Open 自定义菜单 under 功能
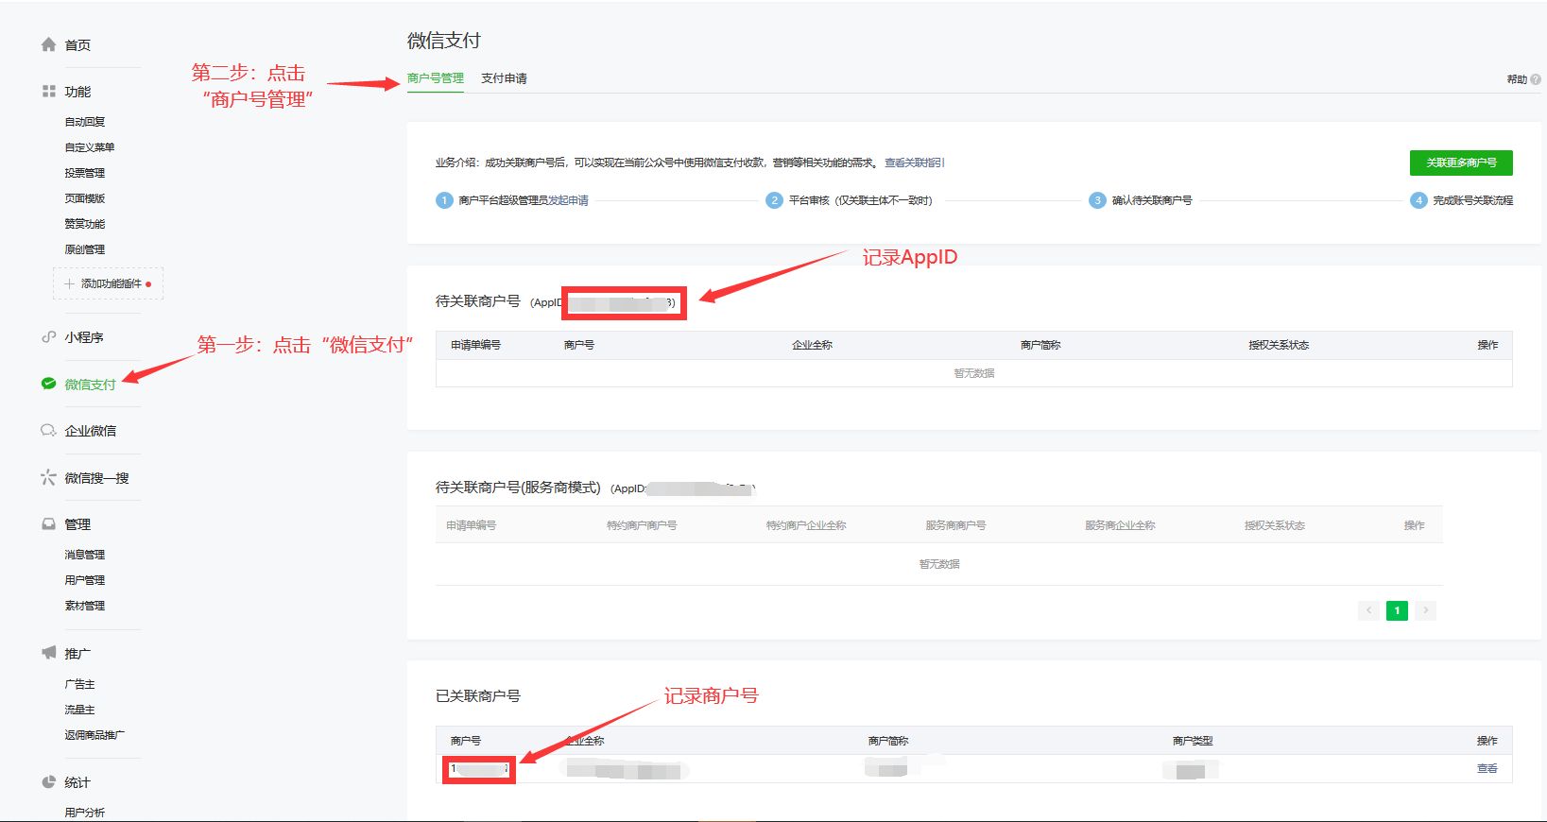 click(x=90, y=147)
